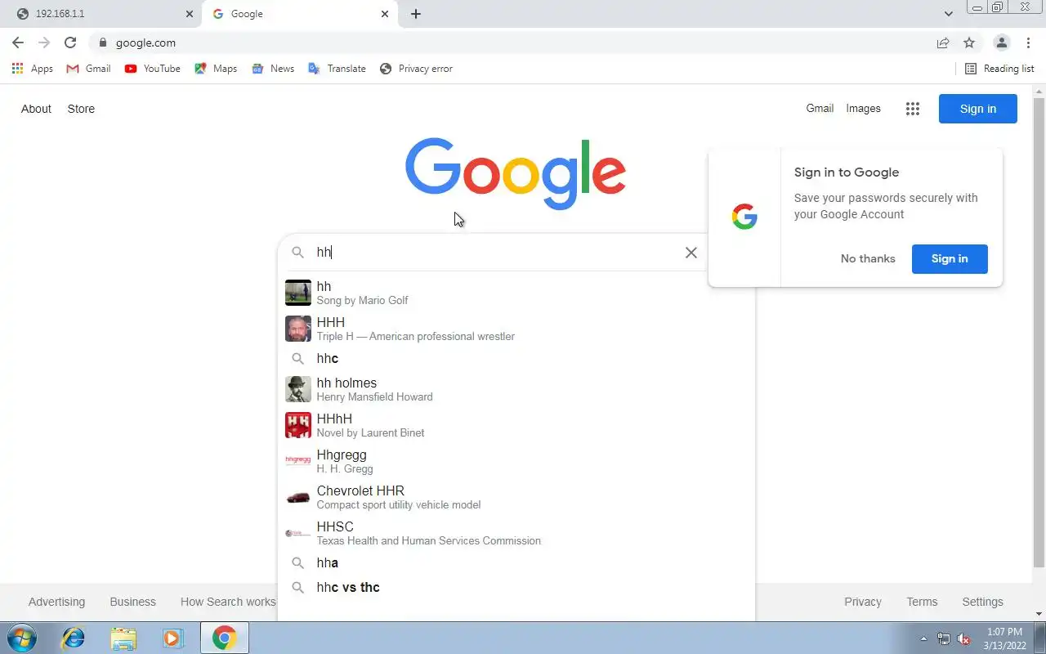This screenshot has width=1046, height=654.
Task: Click the muted volume tray icon
Action: (964, 639)
